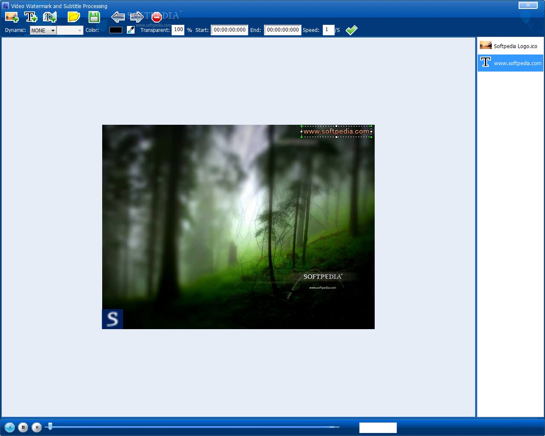Close the Video Watermark window
This screenshot has width=545, height=436.
point(528,5)
